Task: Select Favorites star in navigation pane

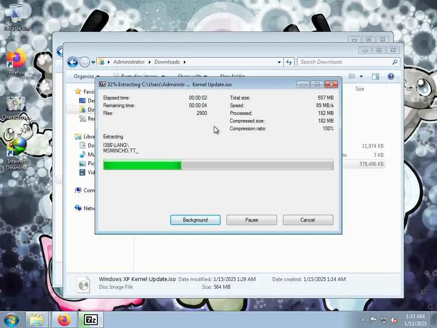Action: point(78,91)
